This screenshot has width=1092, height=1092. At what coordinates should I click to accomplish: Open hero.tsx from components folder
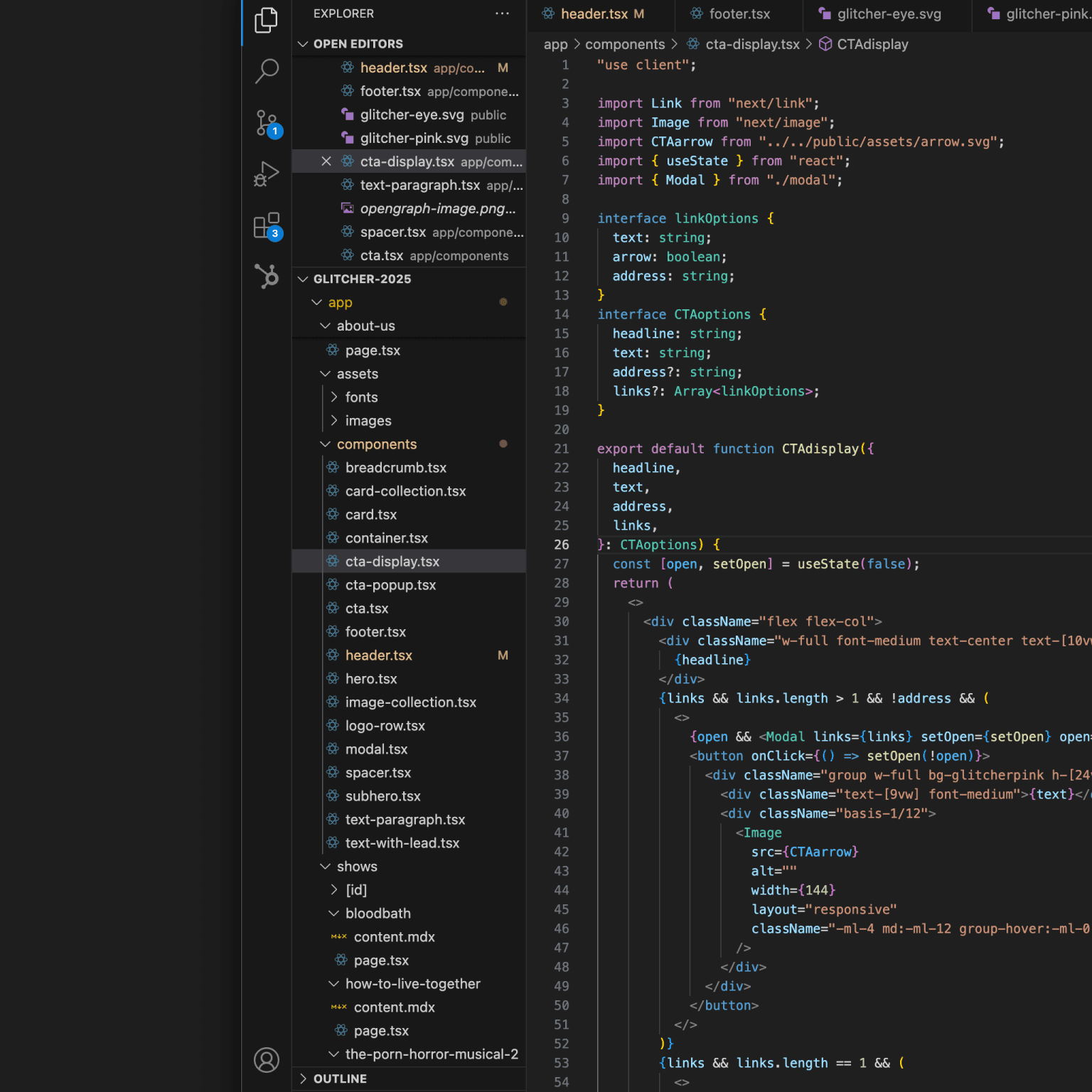[370, 679]
